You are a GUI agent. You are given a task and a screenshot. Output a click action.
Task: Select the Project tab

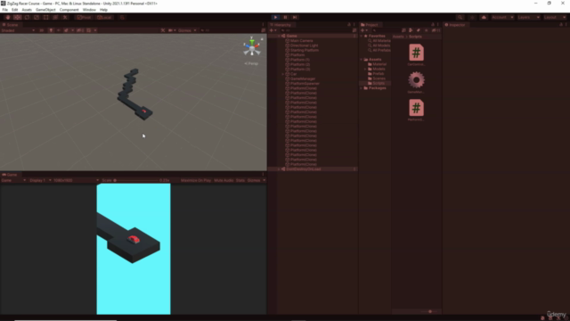coord(370,25)
